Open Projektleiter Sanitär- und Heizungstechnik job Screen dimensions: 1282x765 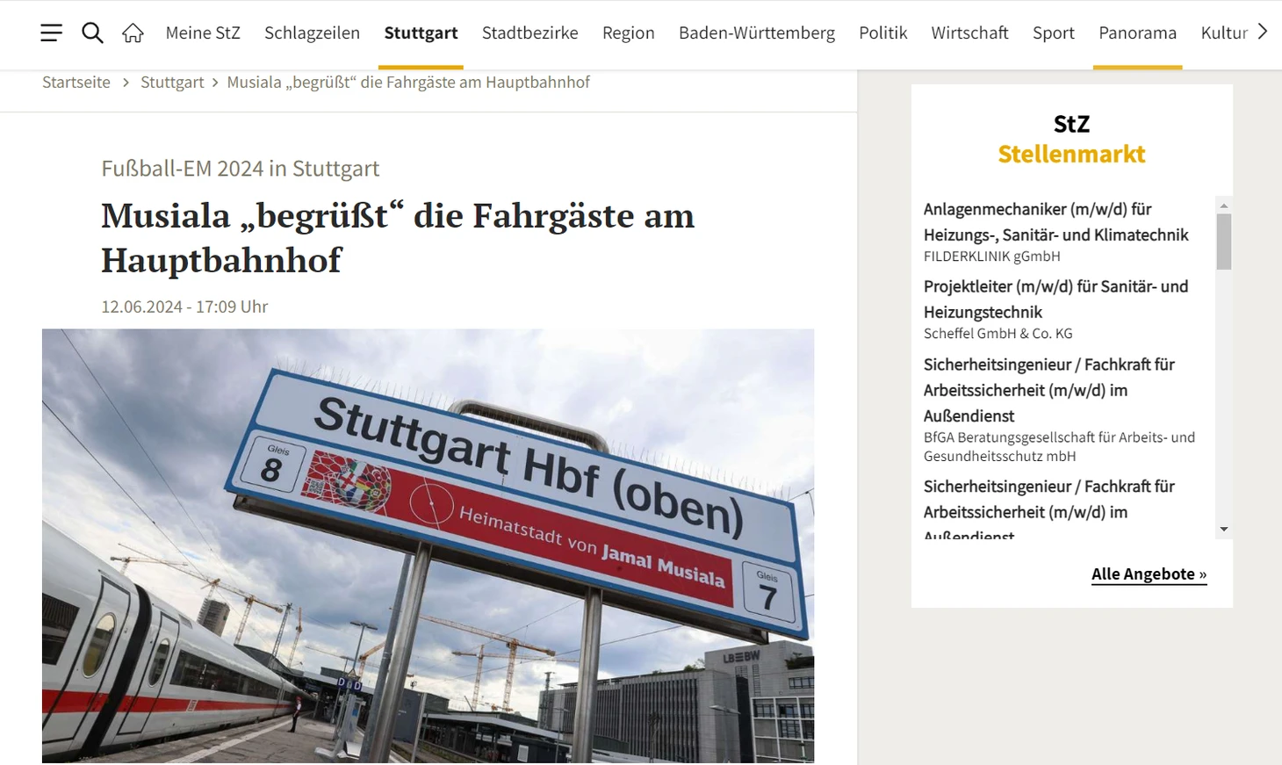(1055, 300)
